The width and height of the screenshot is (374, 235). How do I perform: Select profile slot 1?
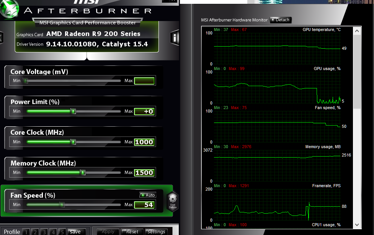(26, 232)
